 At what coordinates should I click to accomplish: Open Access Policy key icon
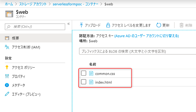(7, 67)
